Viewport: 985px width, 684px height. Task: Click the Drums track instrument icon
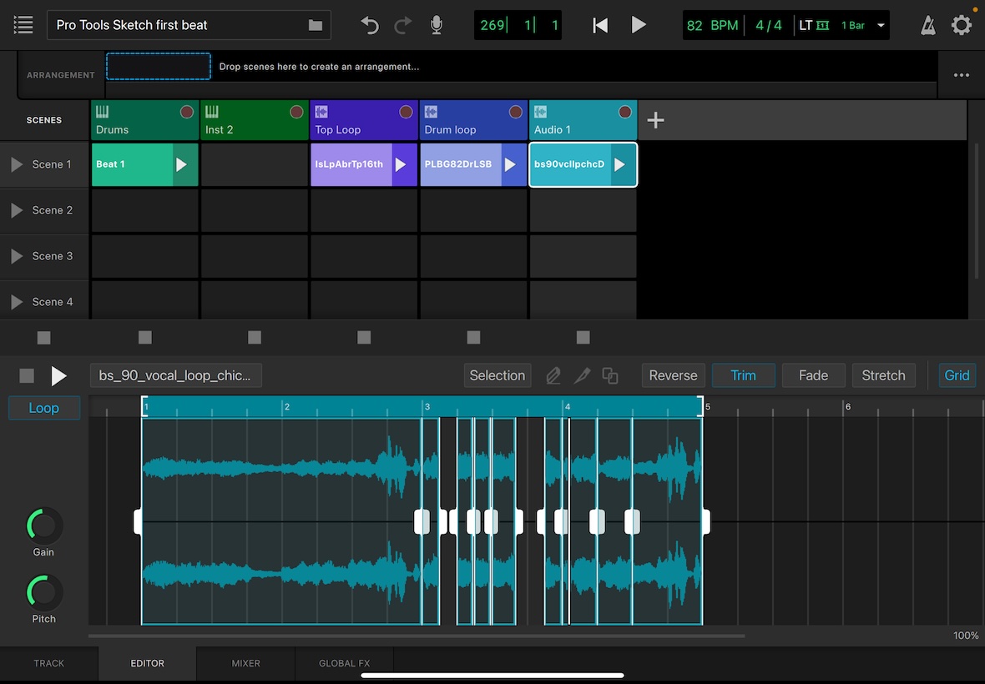[102, 112]
